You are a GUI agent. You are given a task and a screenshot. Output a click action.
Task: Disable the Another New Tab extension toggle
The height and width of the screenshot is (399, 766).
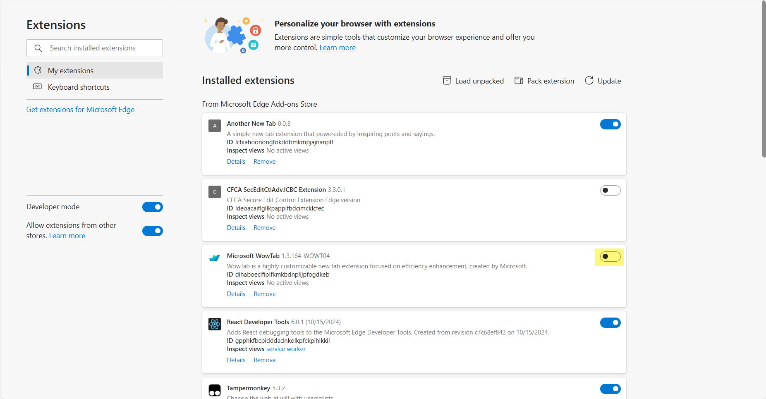pos(610,124)
